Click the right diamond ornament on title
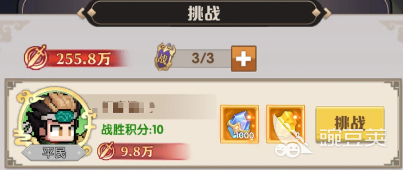The image size is (403, 170). tap(316, 12)
